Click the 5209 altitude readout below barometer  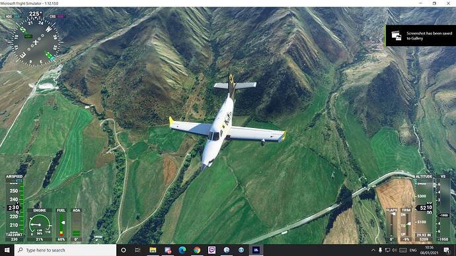[424, 240]
